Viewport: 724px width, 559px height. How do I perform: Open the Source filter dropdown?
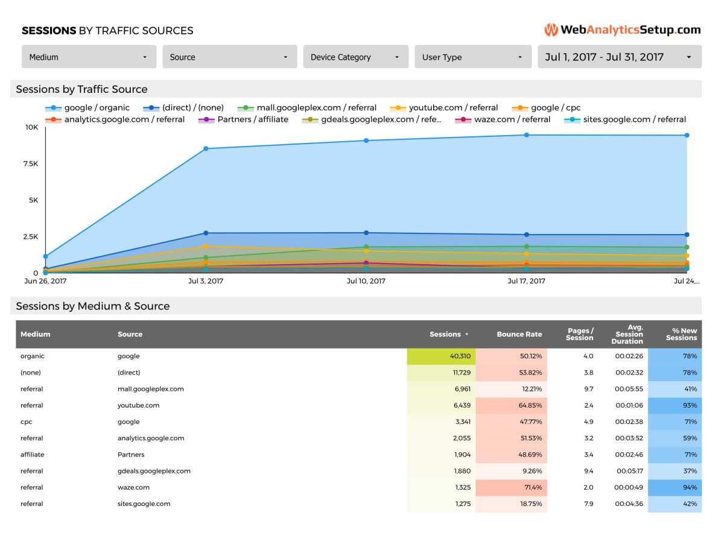(229, 57)
